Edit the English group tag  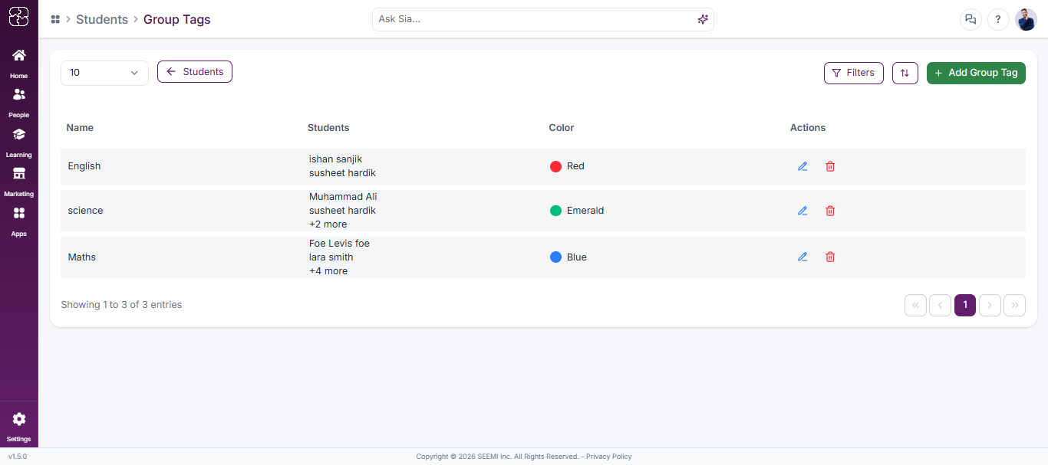click(x=802, y=166)
